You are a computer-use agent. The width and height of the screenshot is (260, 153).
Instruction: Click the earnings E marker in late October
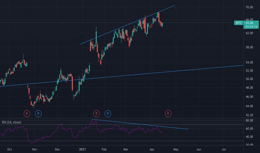pyautogui.click(x=27, y=113)
